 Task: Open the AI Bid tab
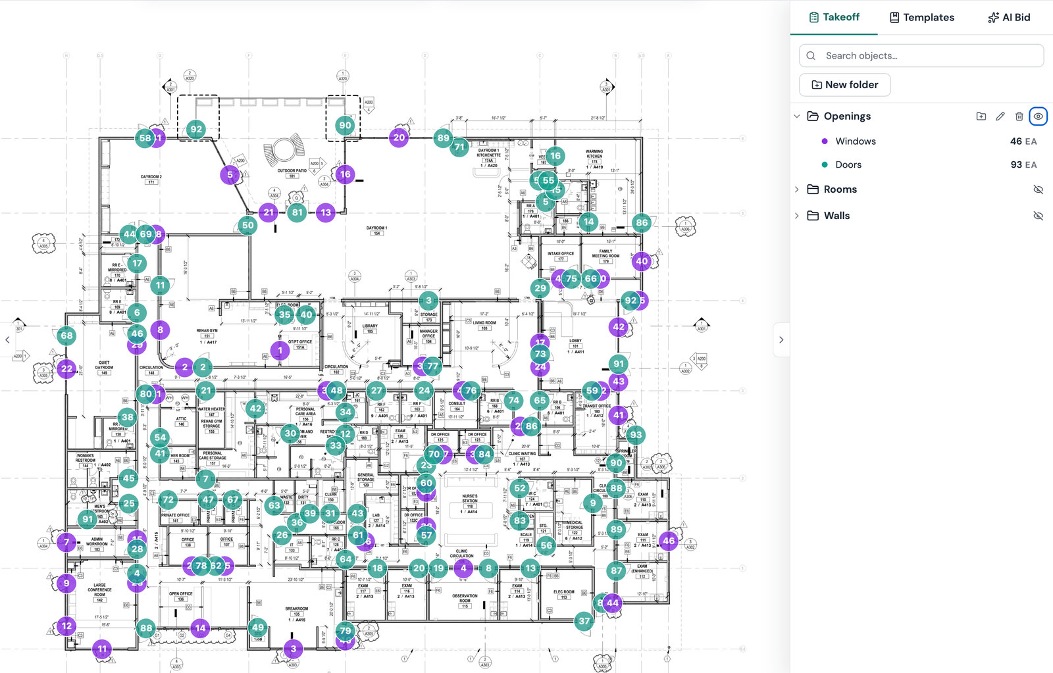tap(1009, 18)
